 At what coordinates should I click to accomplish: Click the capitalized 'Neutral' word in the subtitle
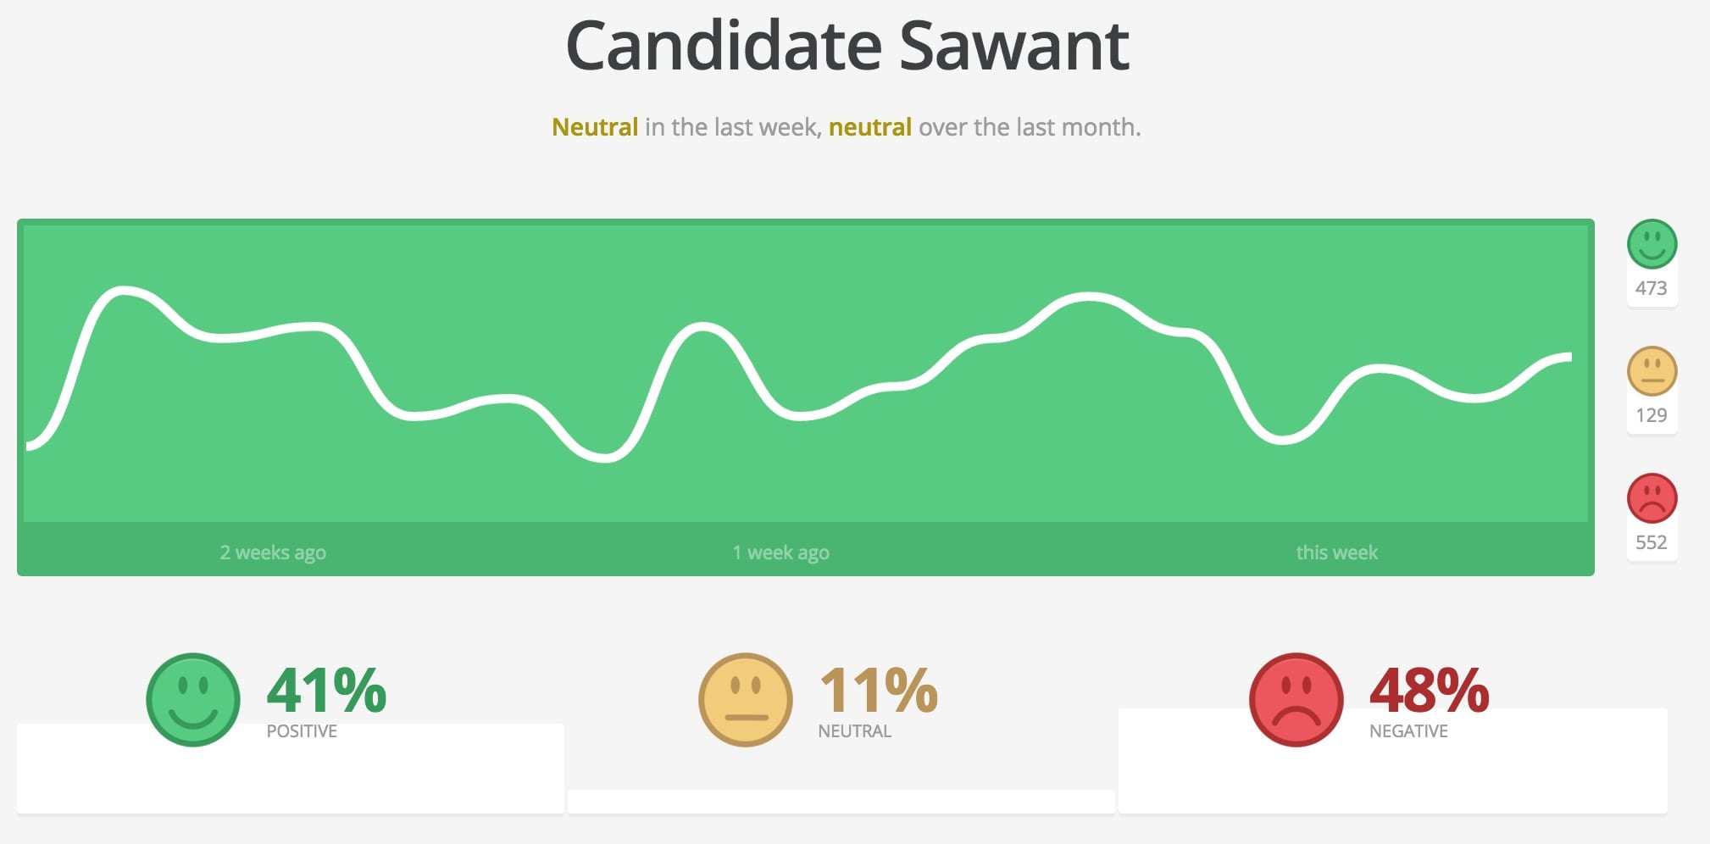595,127
